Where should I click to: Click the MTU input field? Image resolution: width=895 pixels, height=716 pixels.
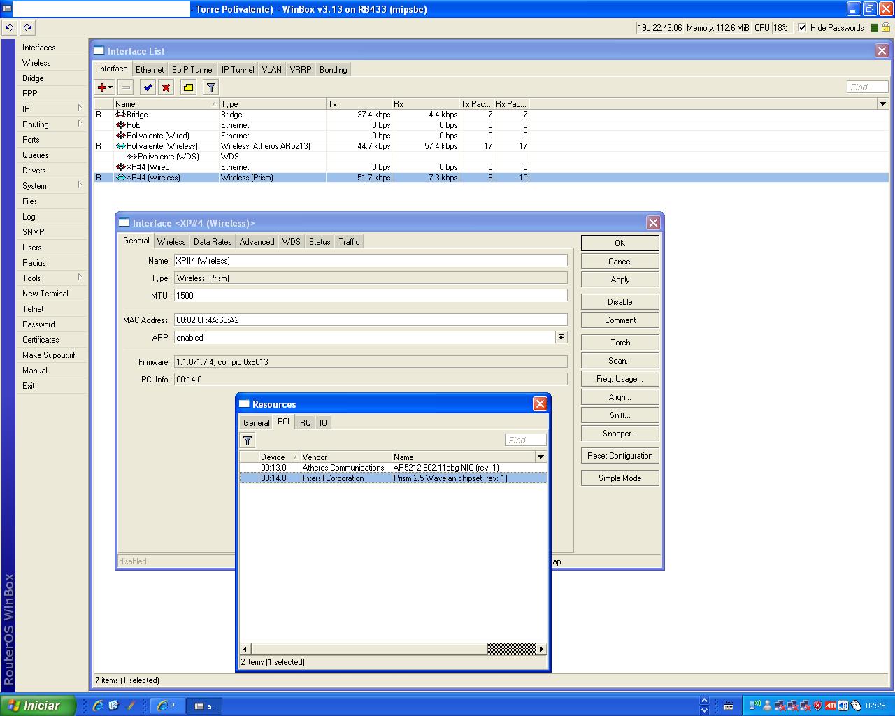[x=371, y=296]
